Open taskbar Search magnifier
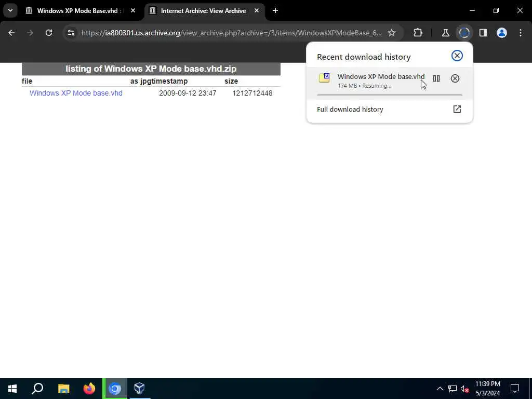This screenshot has height=399, width=532. coord(37,389)
